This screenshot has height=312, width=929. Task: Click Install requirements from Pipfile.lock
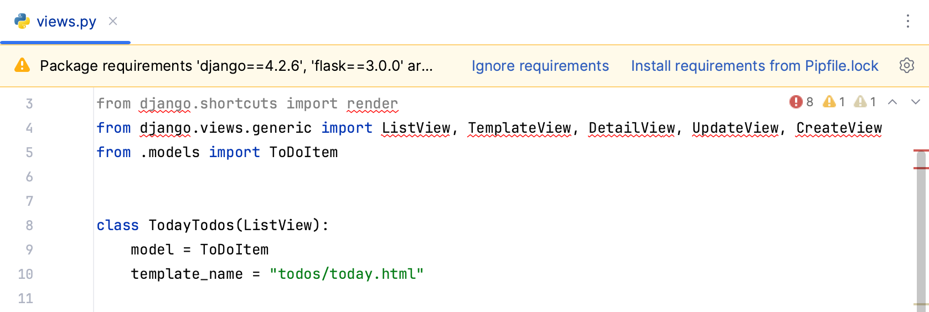pos(754,66)
